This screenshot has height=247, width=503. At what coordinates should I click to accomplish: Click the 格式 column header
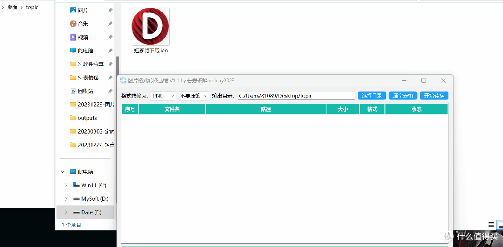click(372, 109)
